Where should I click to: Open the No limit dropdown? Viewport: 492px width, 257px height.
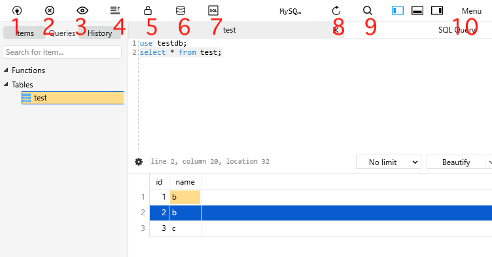(389, 162)
